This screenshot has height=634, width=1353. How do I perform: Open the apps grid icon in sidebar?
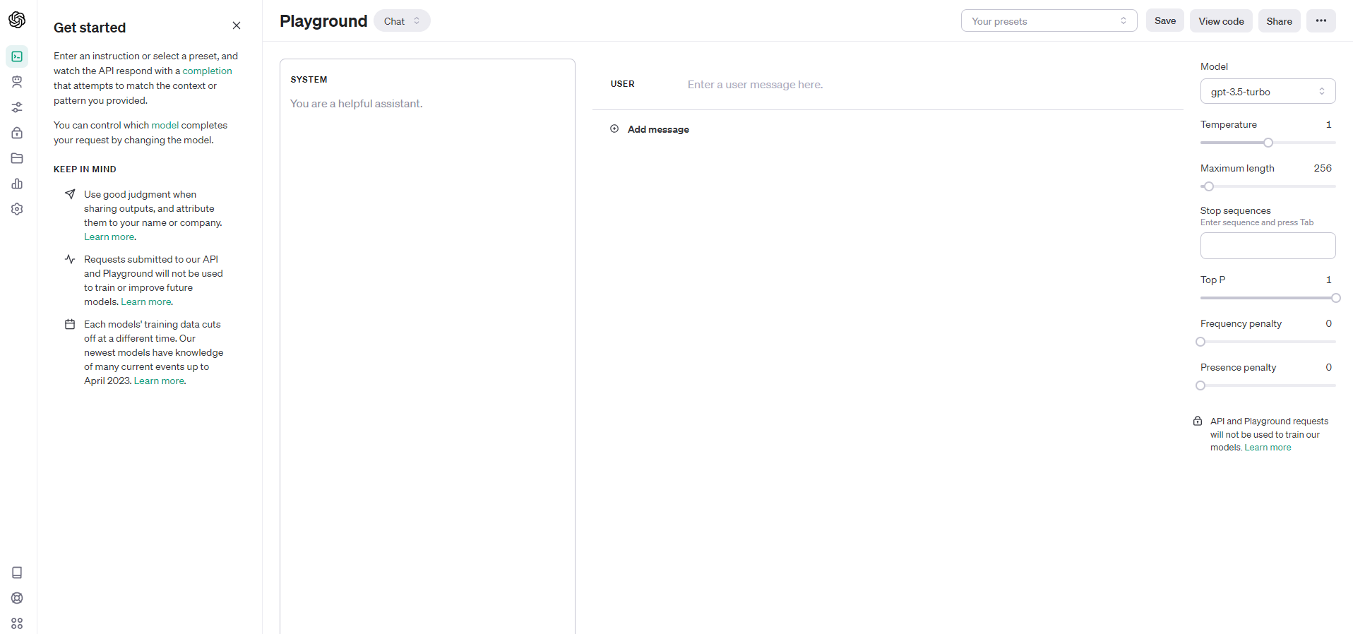[17, 623]
